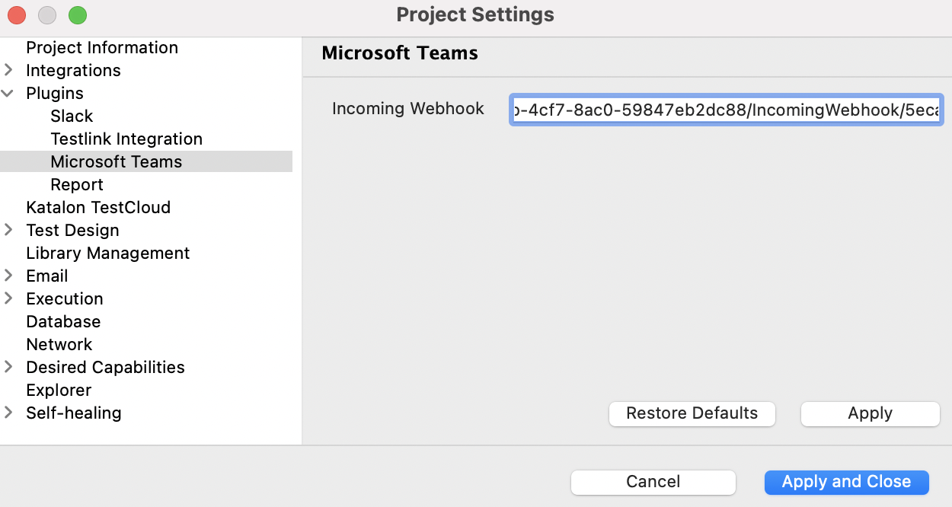952x507 pixels.
Task: Expand the Execution settings group
Action: click(x=9, y=298)
